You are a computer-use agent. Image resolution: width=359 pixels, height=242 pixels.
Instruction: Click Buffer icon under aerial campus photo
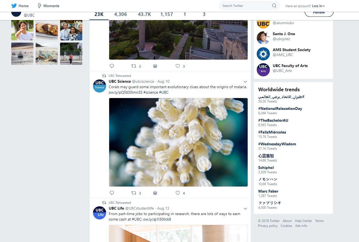(155, 66)
